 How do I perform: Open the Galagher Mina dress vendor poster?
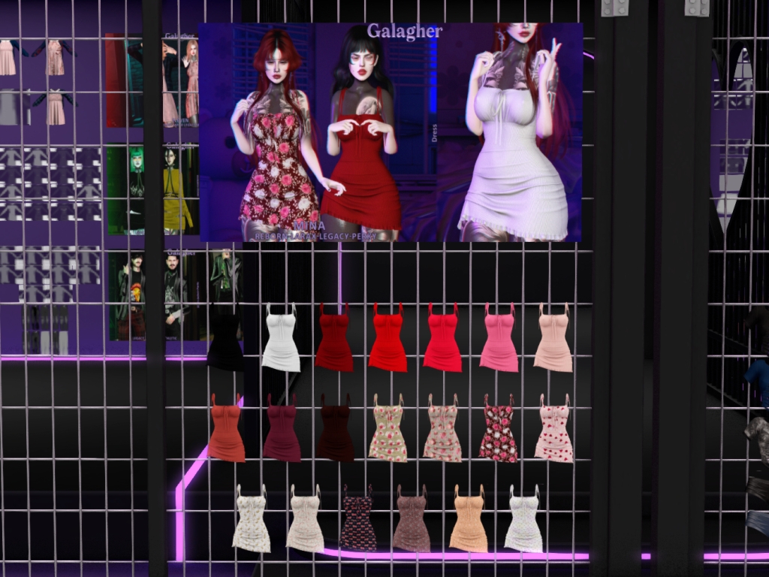[x=391, y=131]
